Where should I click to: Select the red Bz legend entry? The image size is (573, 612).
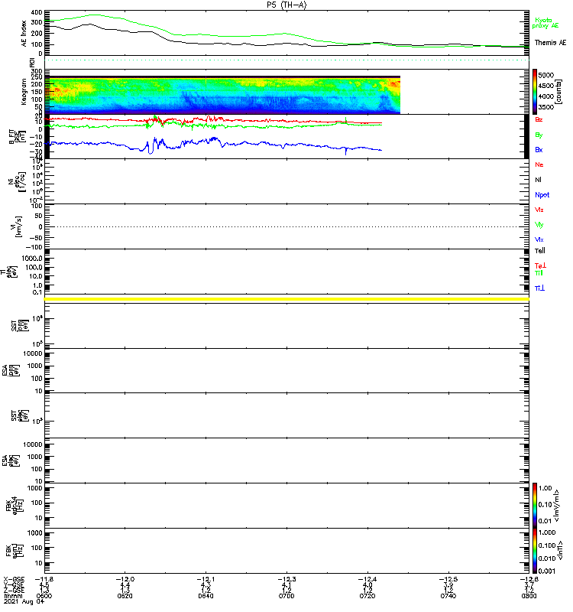tap(539, 120)
